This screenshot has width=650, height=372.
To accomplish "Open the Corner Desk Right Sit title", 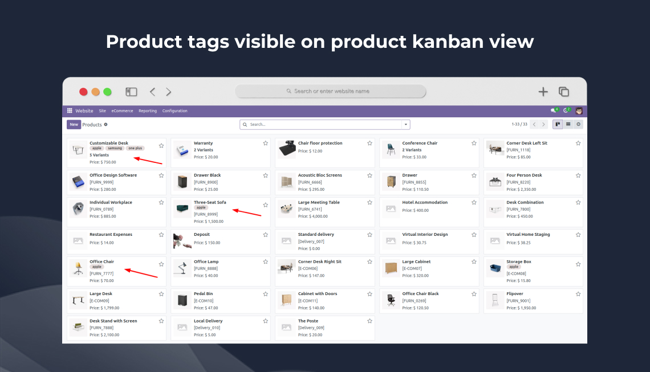I will click(320, 262).
